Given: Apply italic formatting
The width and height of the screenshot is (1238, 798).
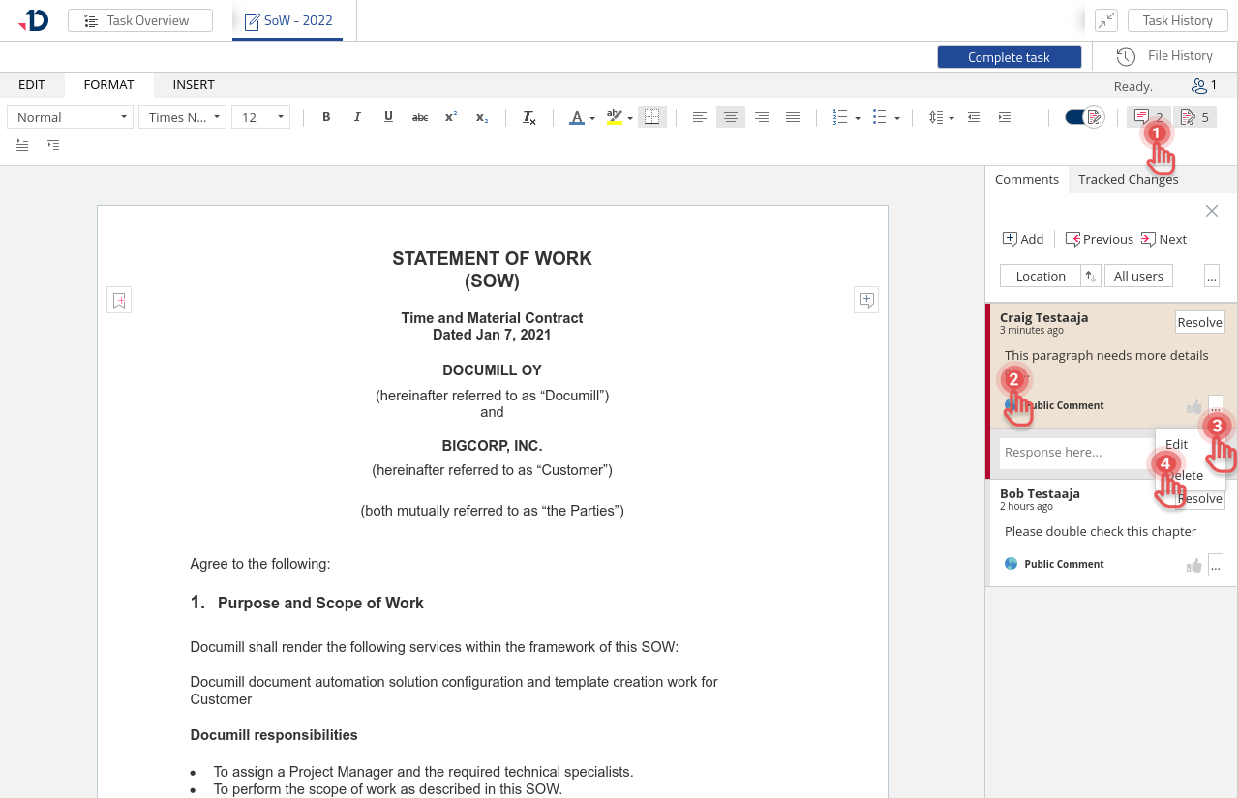Looking at the screenshot, I should (357, 117).
